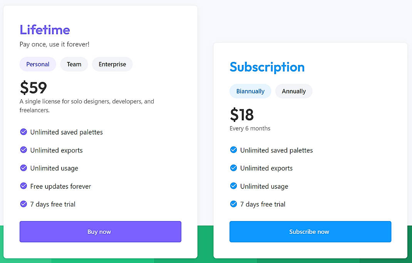Click the $18 price on the Subscription card
The width and height of the screenshot is (412, 263).
pyautogui.click(x=242, y=115)
